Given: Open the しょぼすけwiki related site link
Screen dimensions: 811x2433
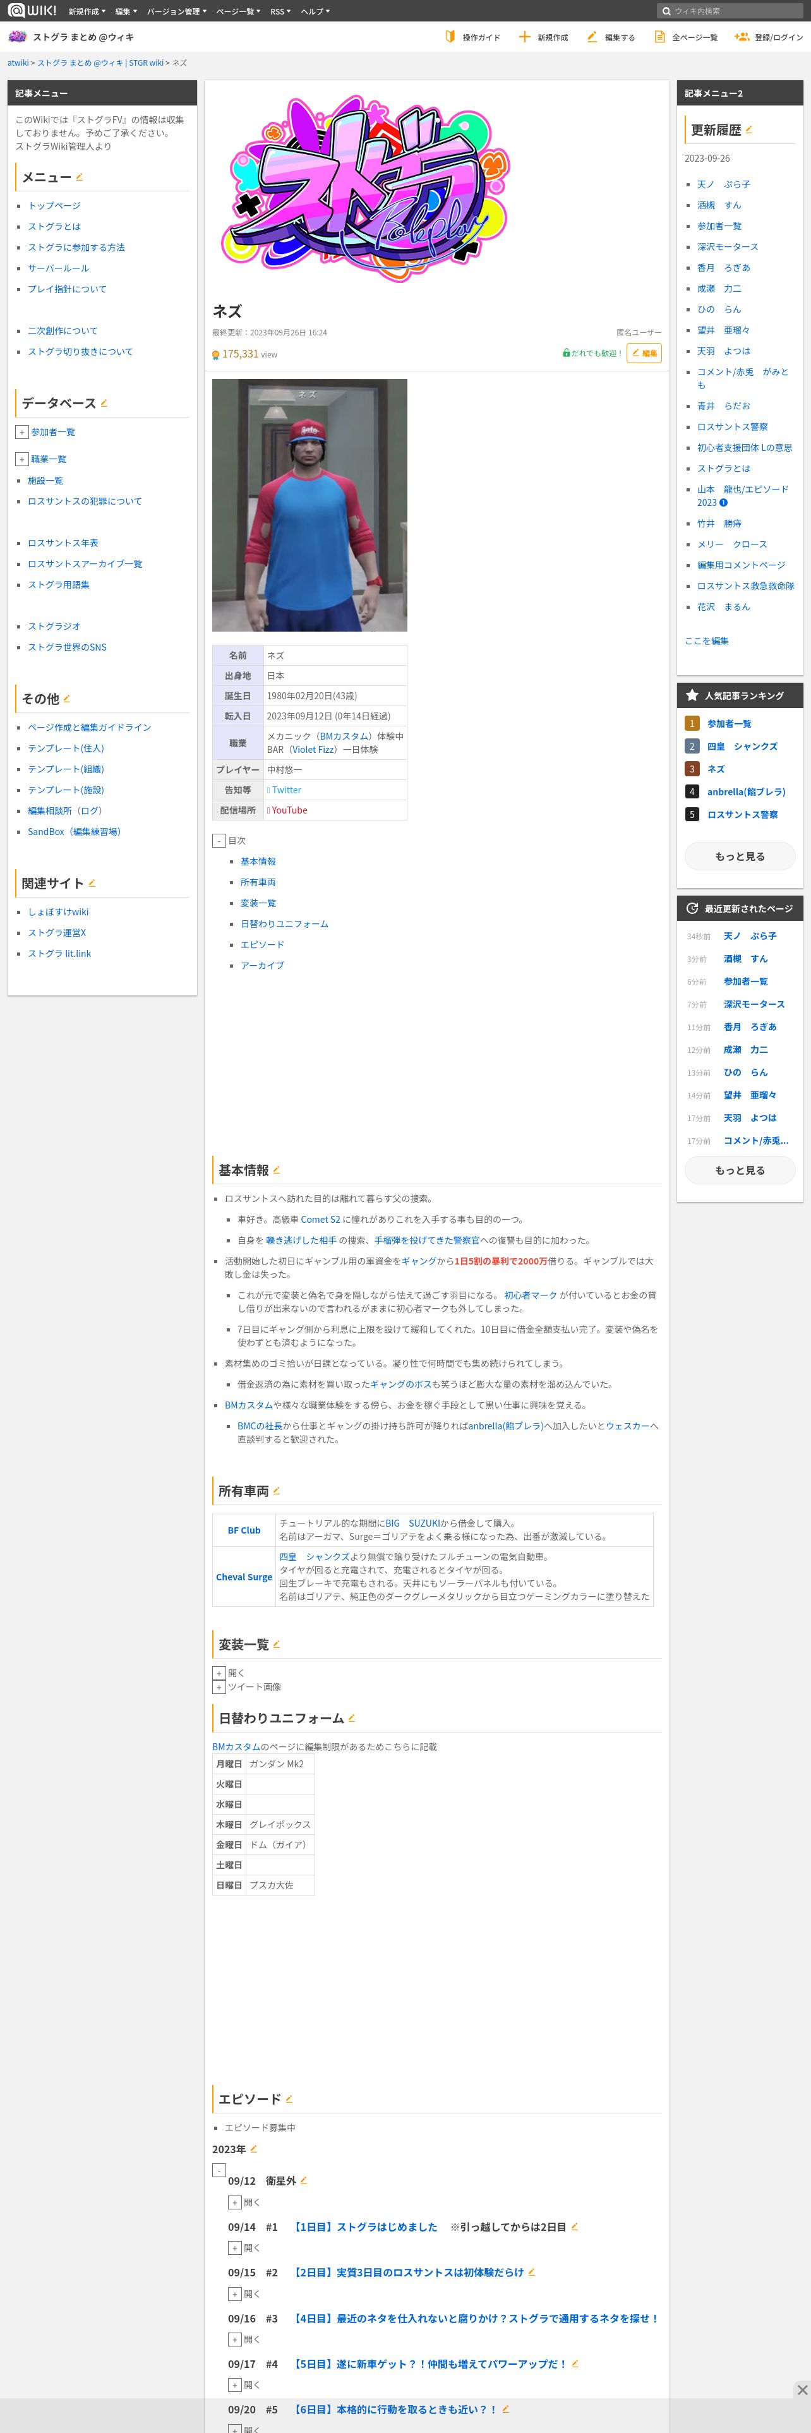Looking at the screenshot, I should pyautogui.click(x=57, y=911).
